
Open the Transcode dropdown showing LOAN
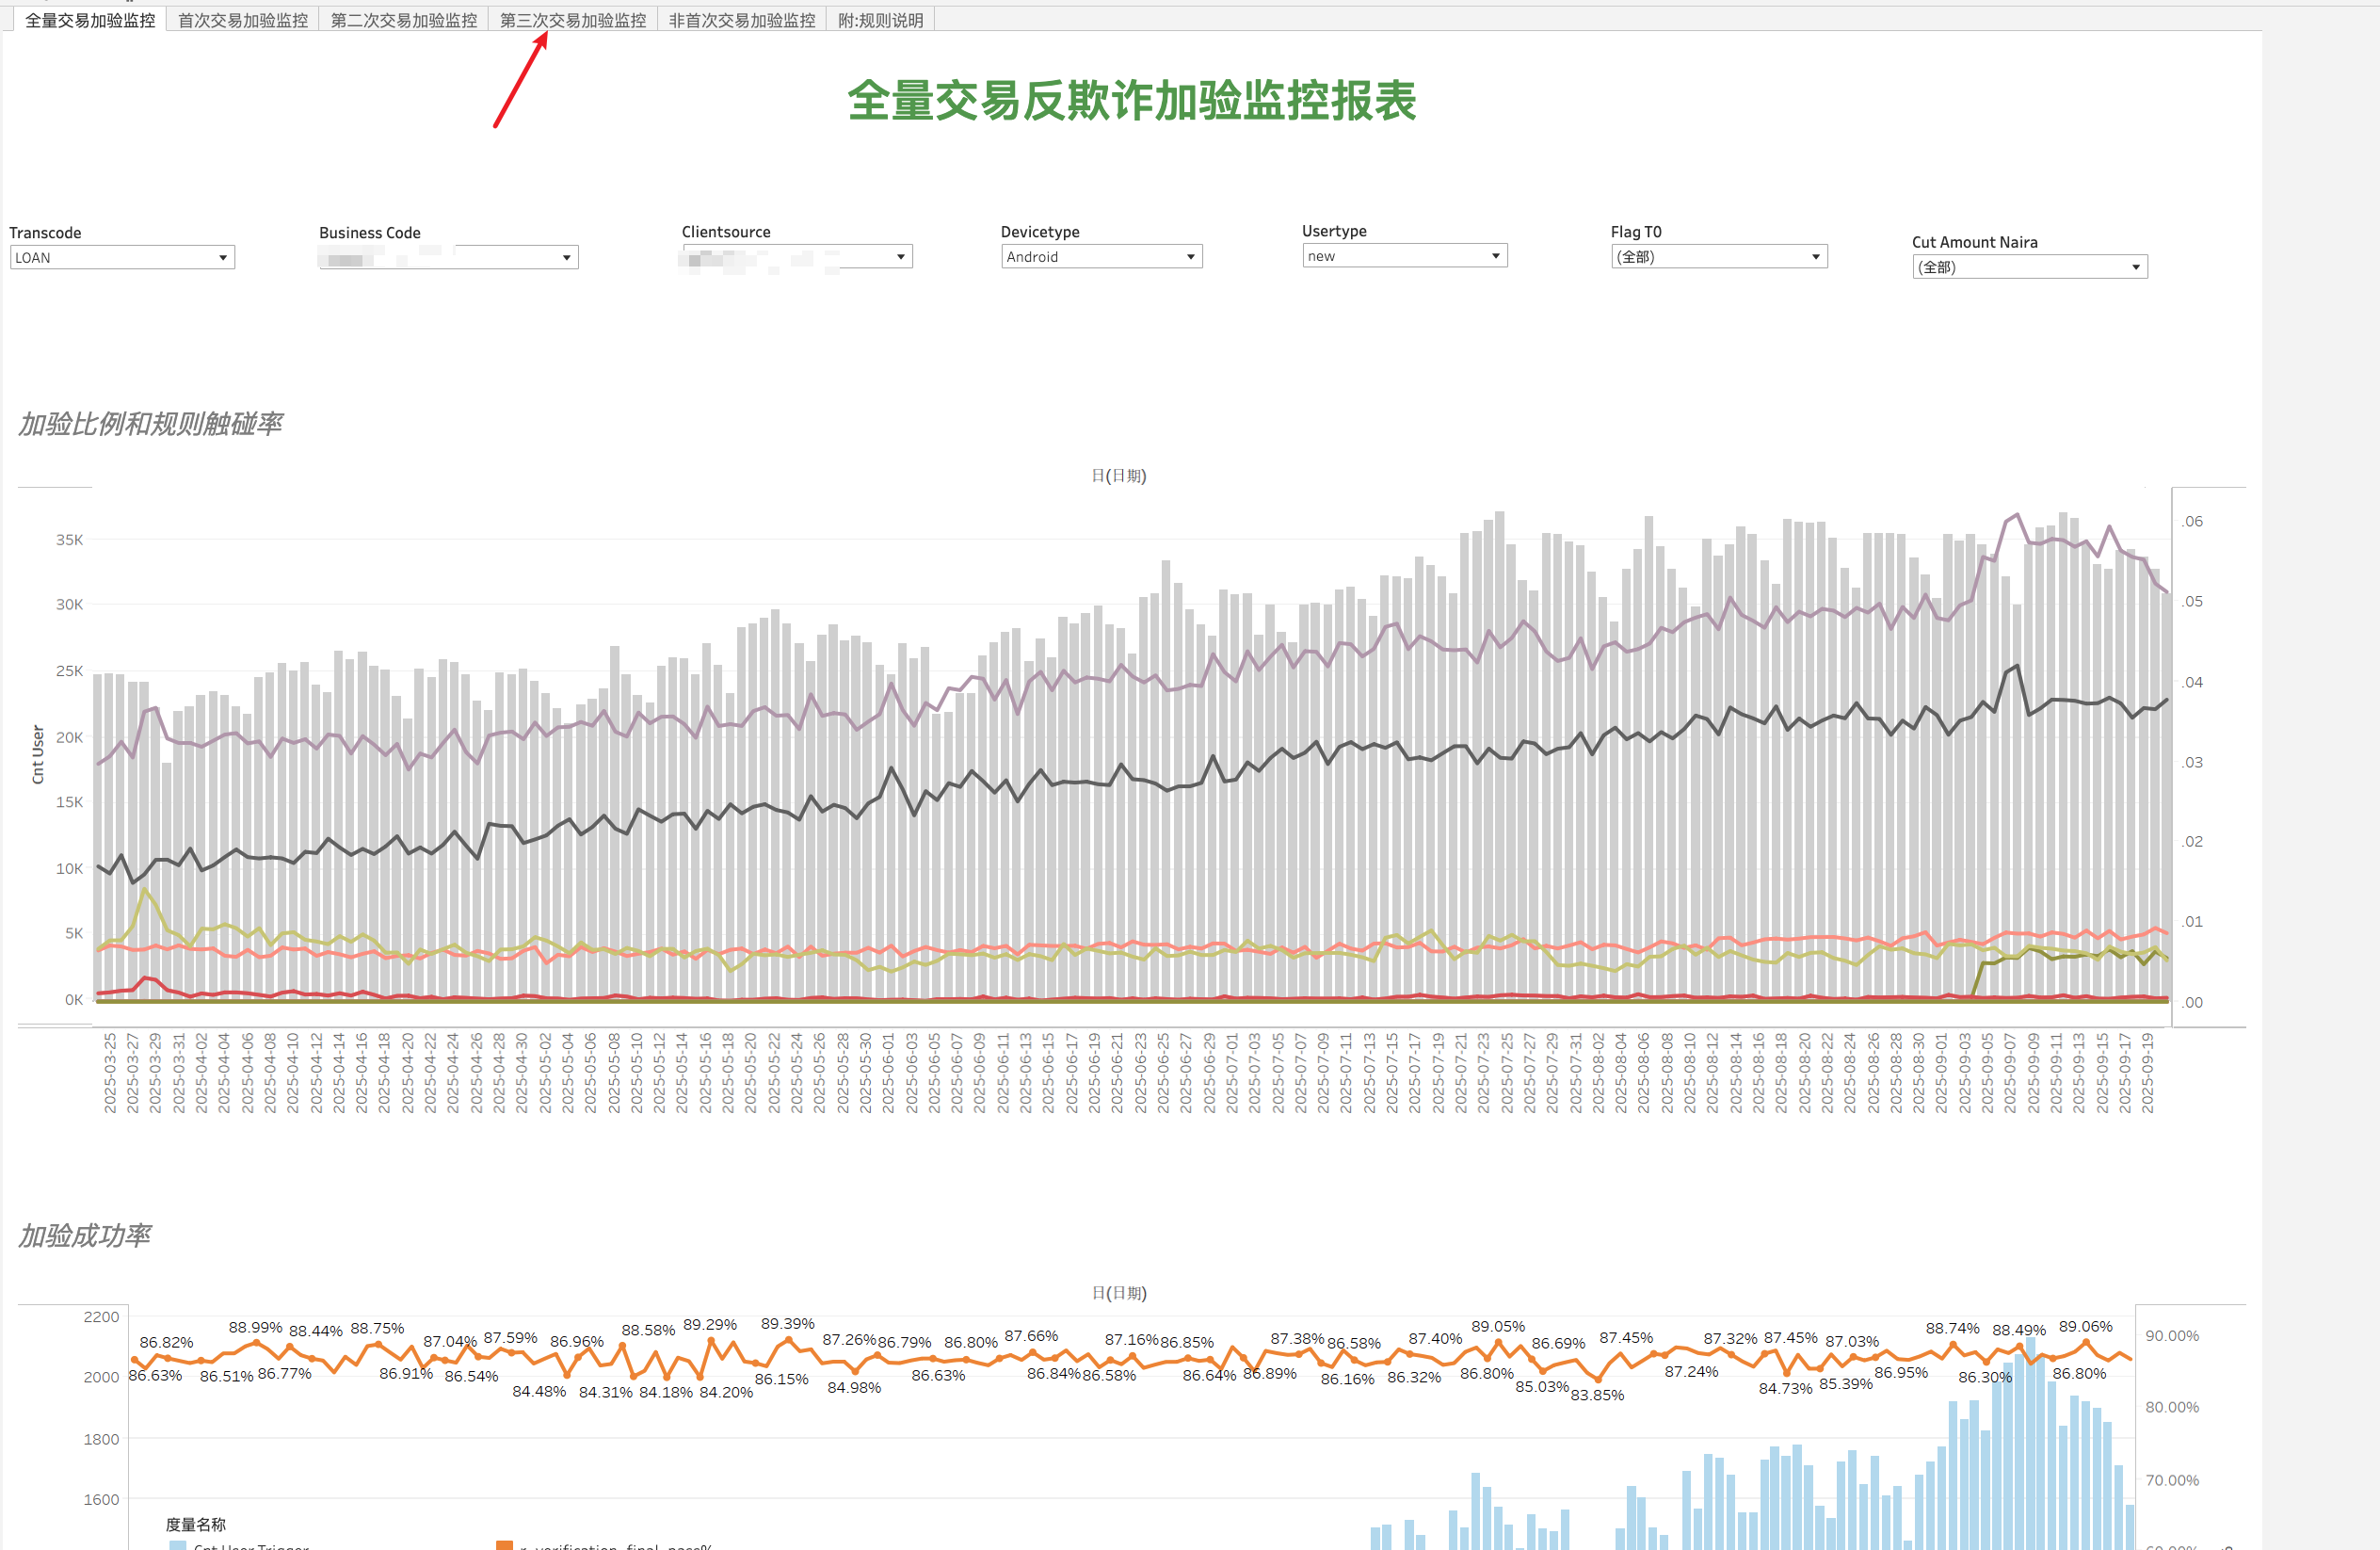pyautogui.click(x=122, y=258)
